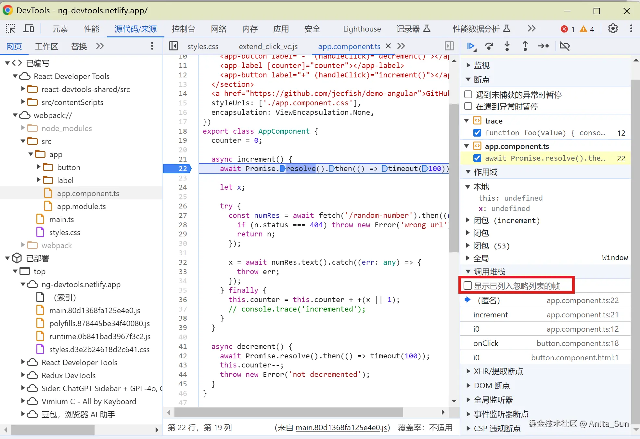Open the main.80d1368fa125e4e0.js source link
This screenshot has height=439, width=640.
pos(342,428)
